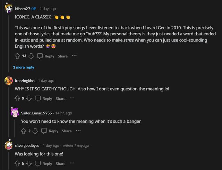
Task: Downvote silvergoodbyes's comment
Action: click(x=29, y=163)
